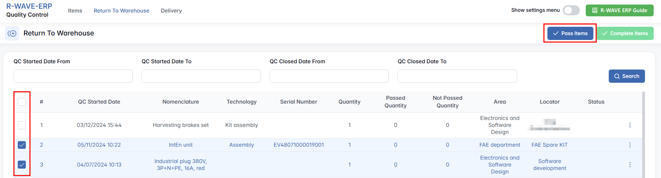Select the Return To Warehouse tab

(121, 11)
